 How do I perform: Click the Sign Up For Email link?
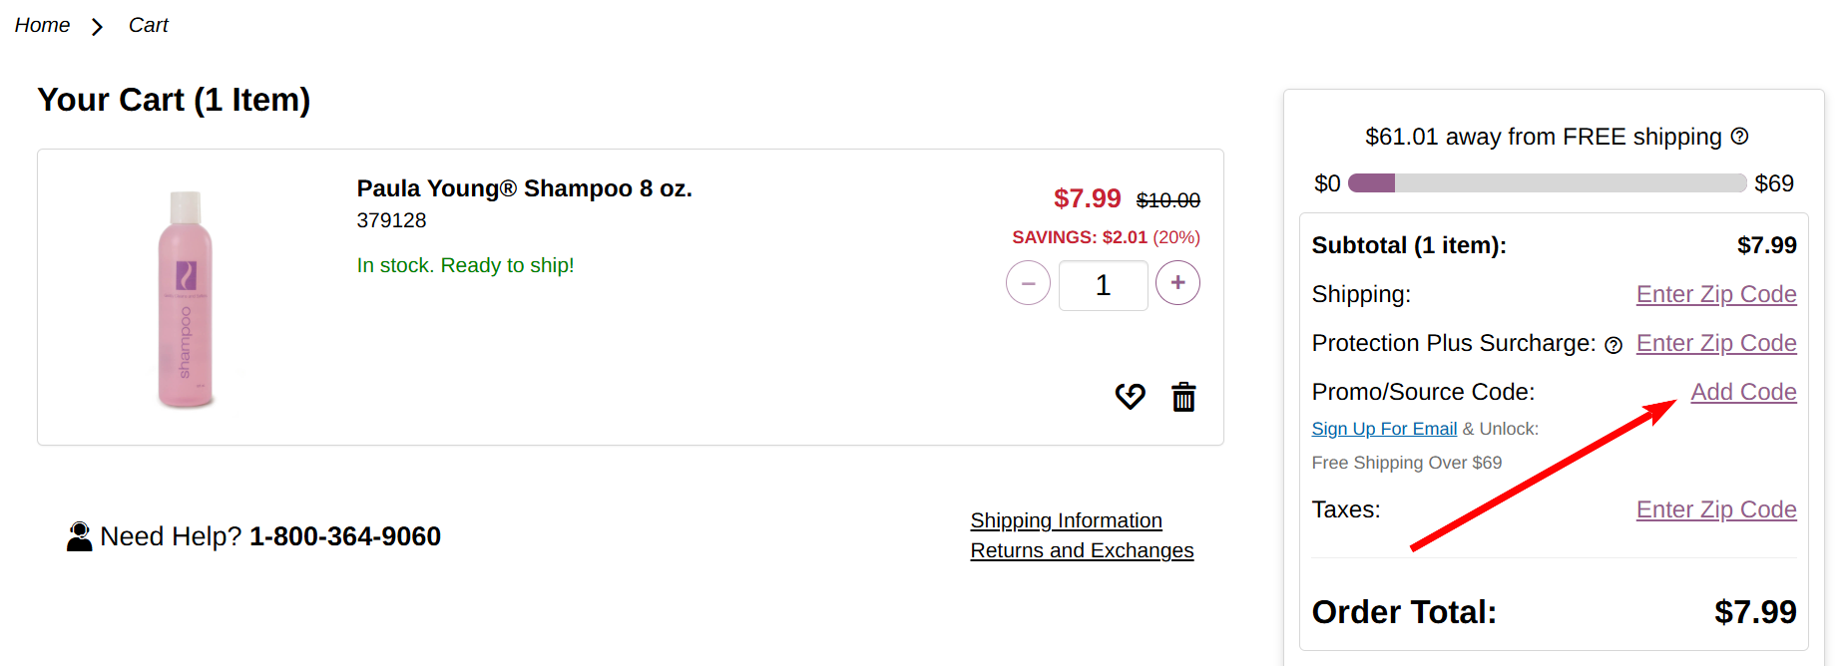[1384, 429]
